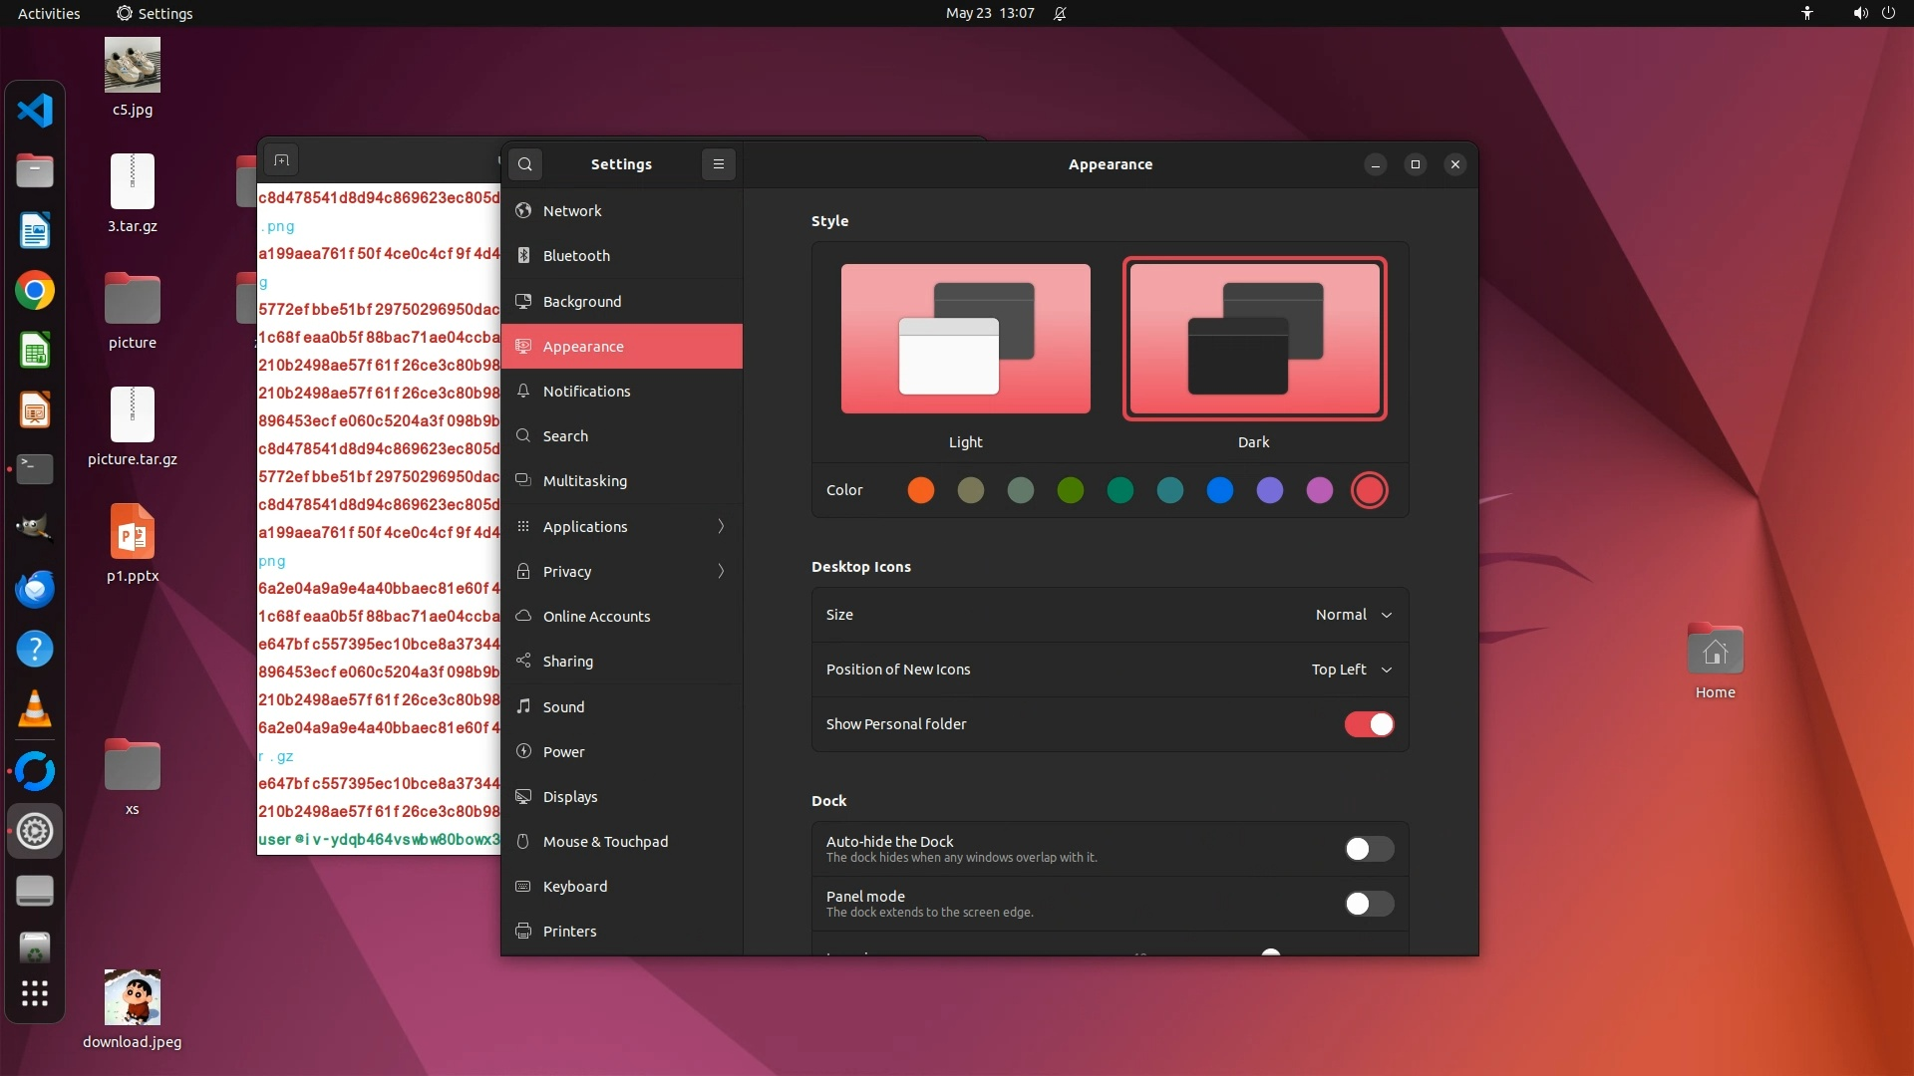Image resolution: width=1914 pixels, height=1076 pixels.
Task: Click the Thunderbird mail dock icon
Action: pyautogui.click(x=35, y=589)
